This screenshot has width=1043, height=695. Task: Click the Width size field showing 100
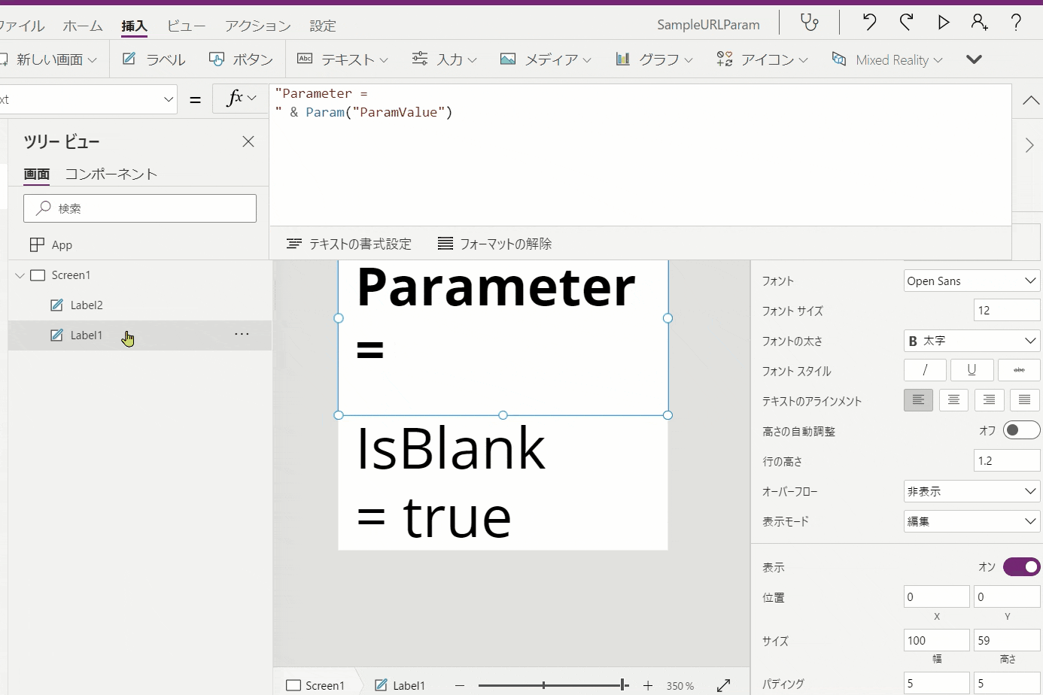click(937, 640)
